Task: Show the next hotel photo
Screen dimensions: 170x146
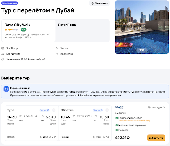Action: (166, 27)
